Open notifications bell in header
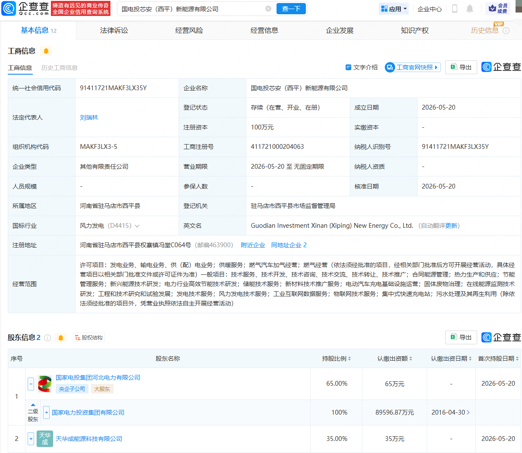Viewport: 522px width, 453px height. (x=470, y=9)
